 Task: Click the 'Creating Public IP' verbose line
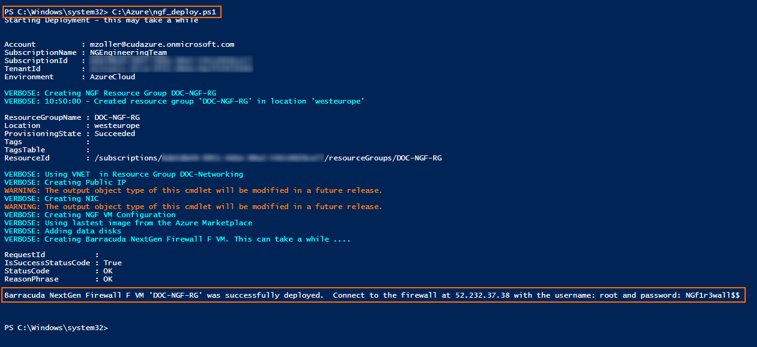pyautogui.click(x=65, y=182)
